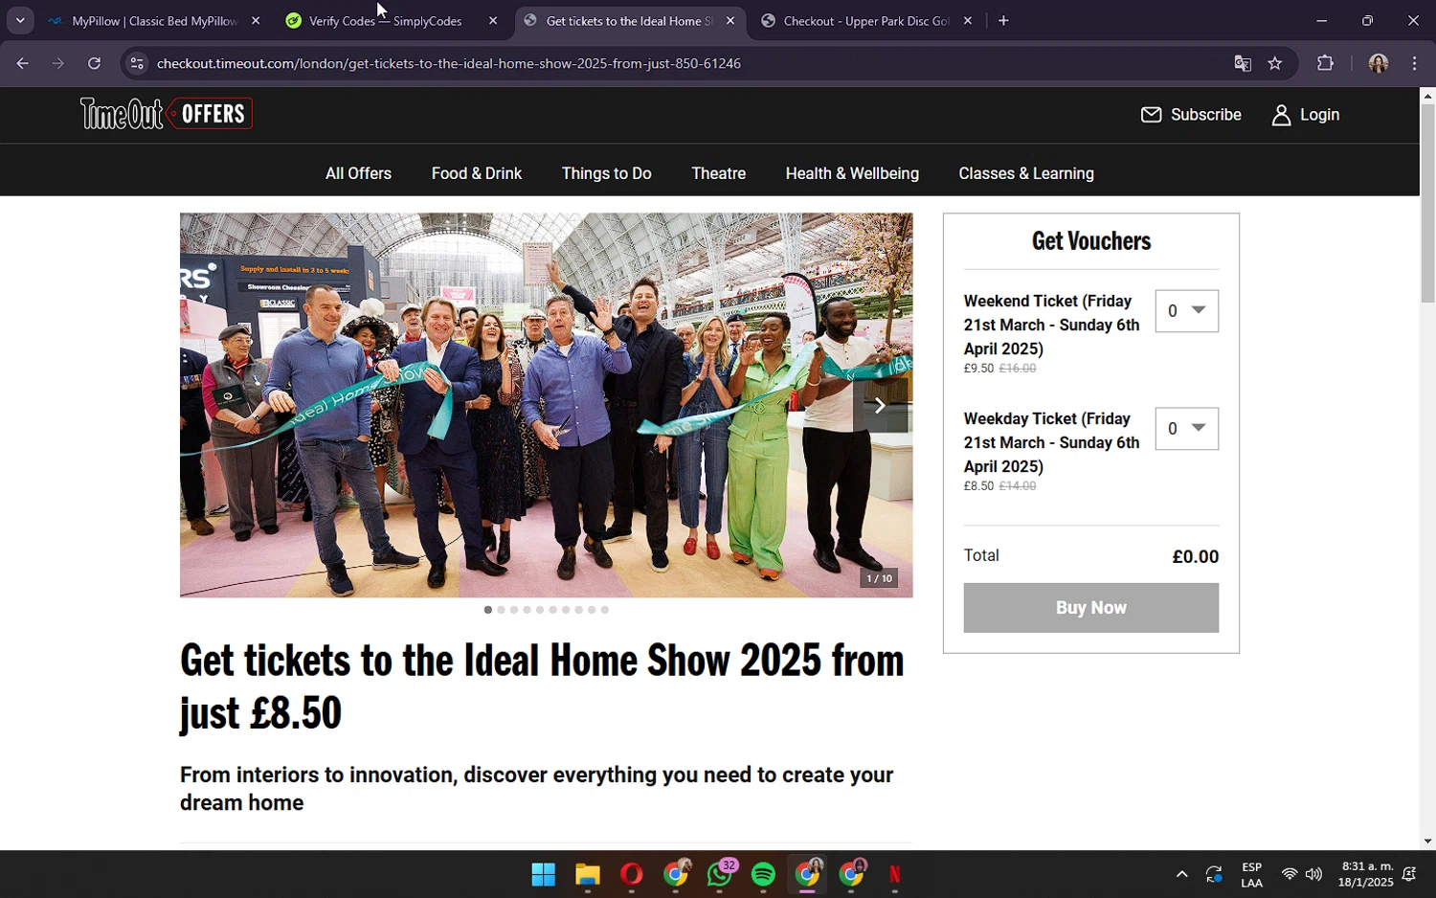Open Food & Drink category
This screenshot has height=898, width=1436.
click(x=477, y=173)
